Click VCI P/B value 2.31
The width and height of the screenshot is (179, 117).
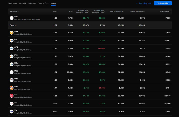55,104
